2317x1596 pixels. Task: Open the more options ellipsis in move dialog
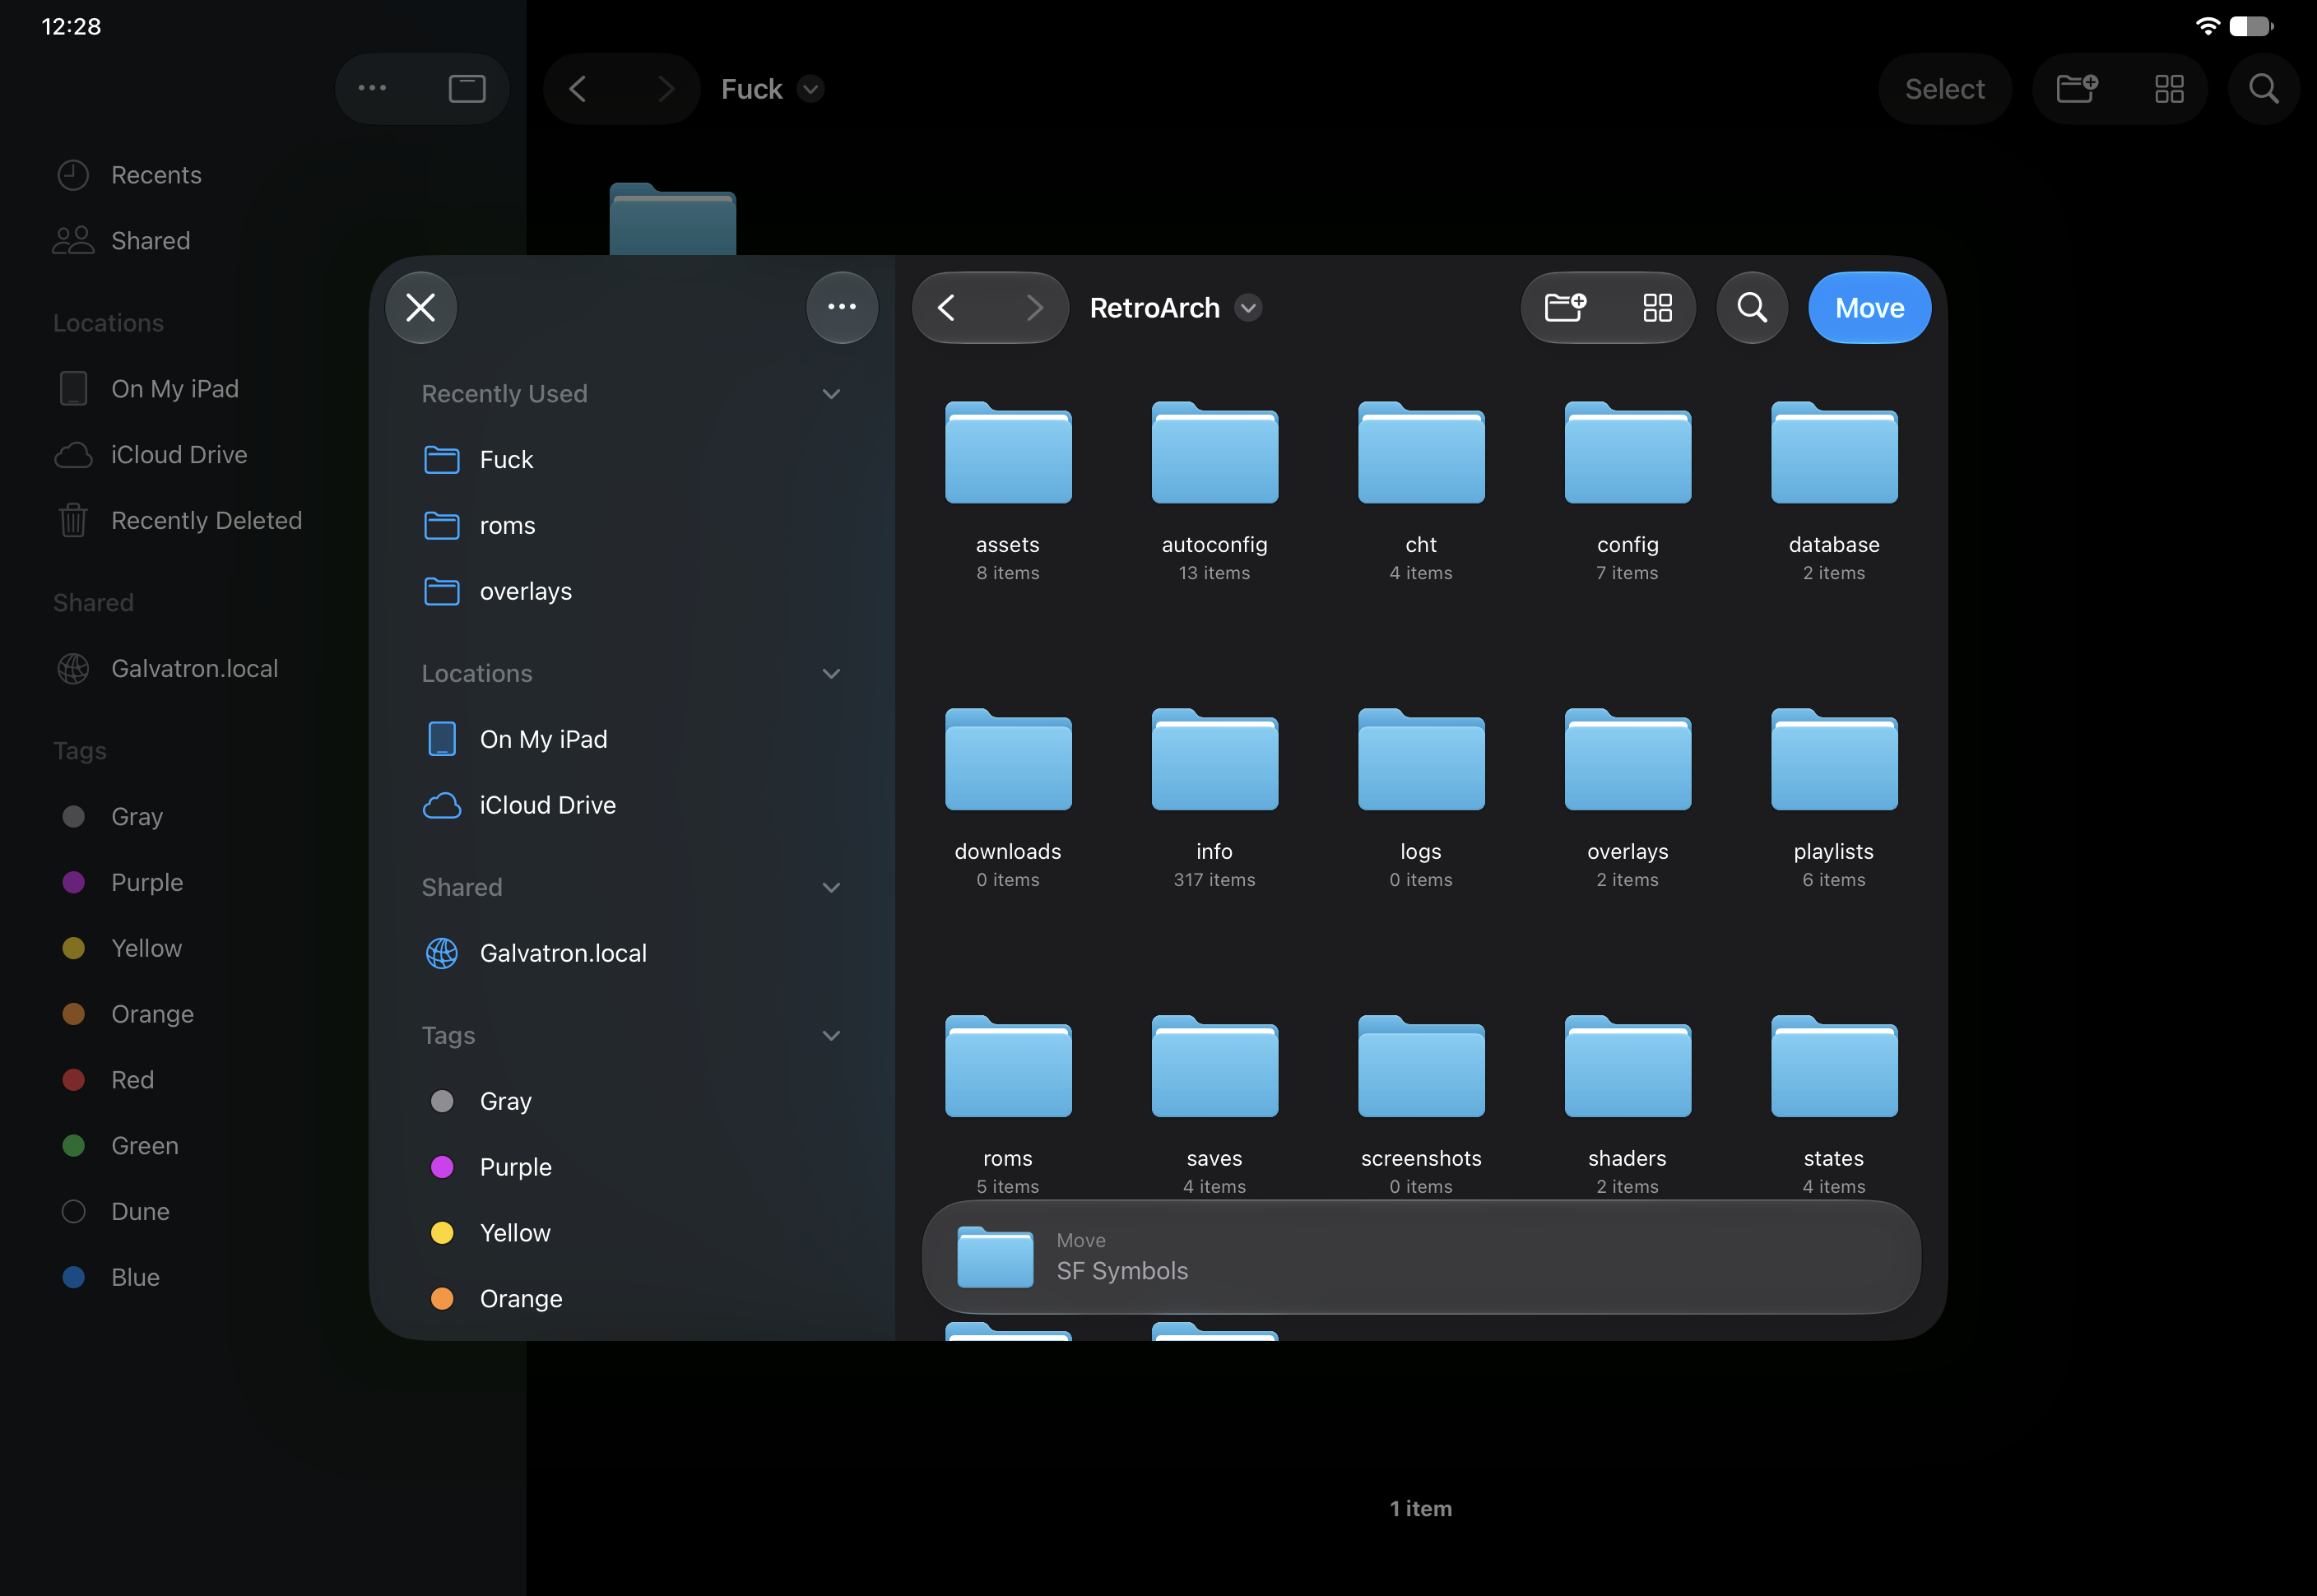coord(842,308)
